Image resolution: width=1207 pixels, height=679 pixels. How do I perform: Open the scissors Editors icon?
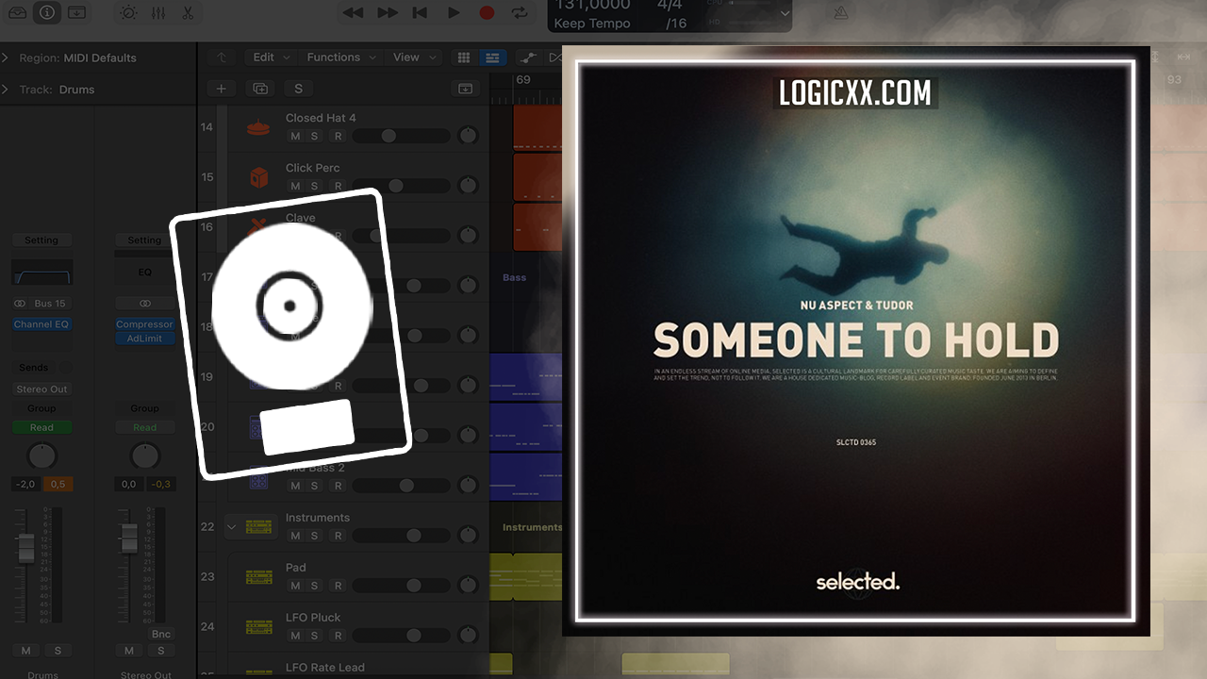(187, 12)
